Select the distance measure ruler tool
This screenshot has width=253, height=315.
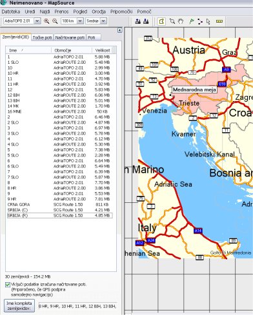[219, 21]
